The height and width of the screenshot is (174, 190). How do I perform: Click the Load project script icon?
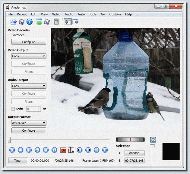(x=39, y=22)
